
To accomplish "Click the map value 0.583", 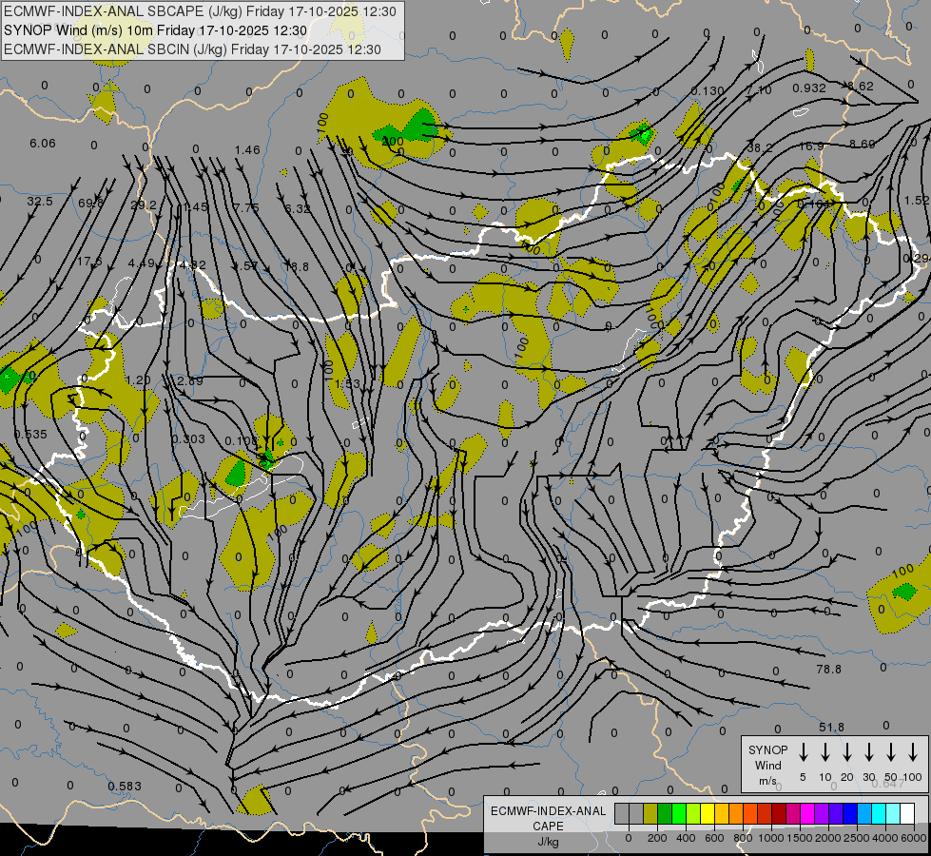I will (125, 786).
